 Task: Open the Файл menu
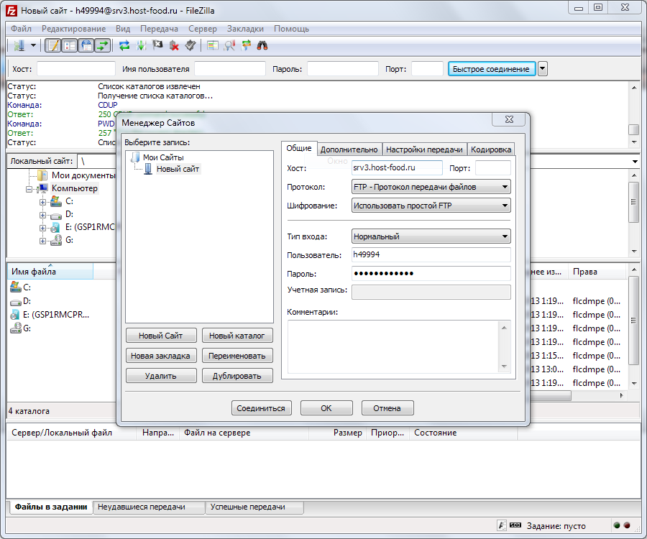click(21, 29)
